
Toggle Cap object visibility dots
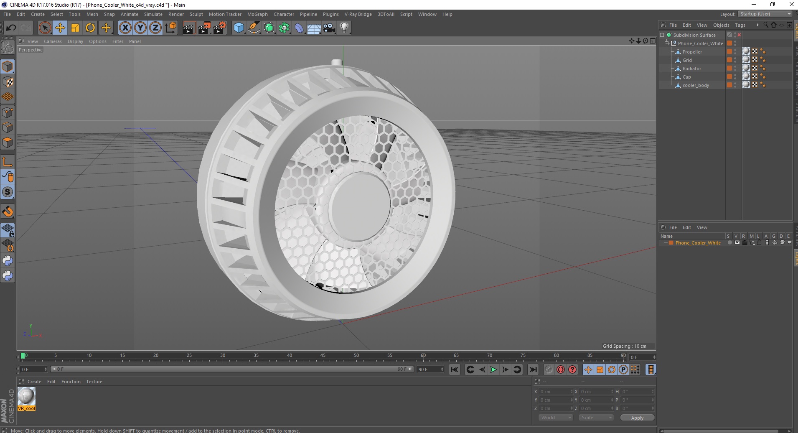coord(735,77)
